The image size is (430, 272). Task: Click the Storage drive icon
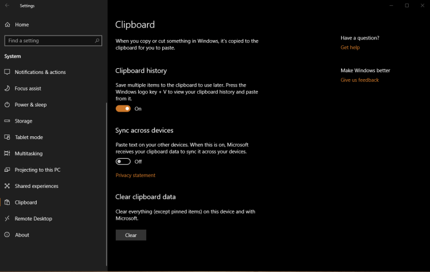[x=7, y=121]
